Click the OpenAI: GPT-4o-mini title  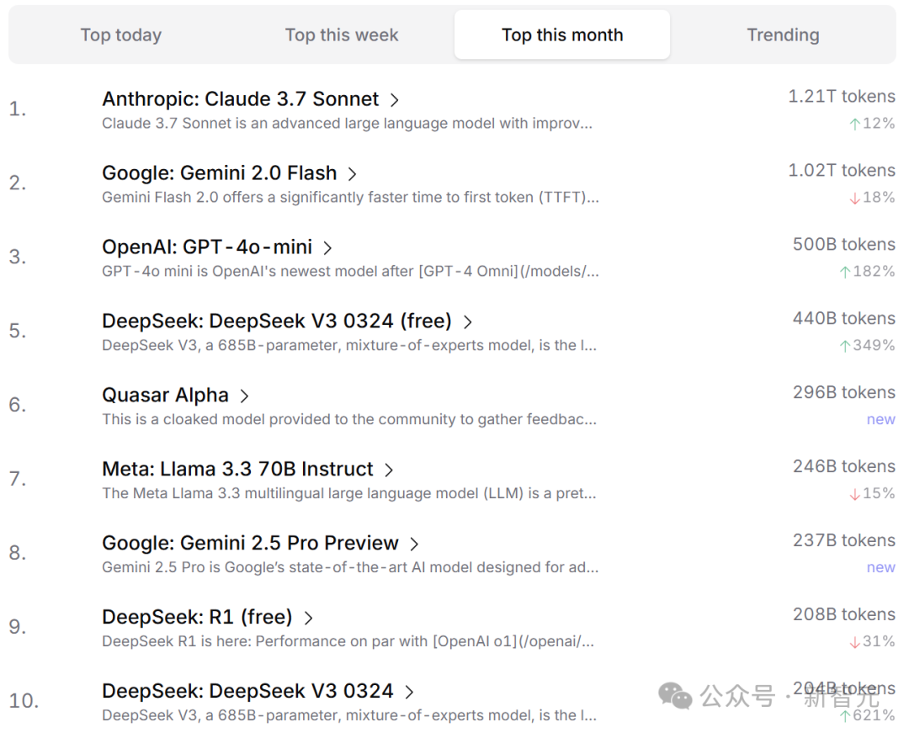207,247
